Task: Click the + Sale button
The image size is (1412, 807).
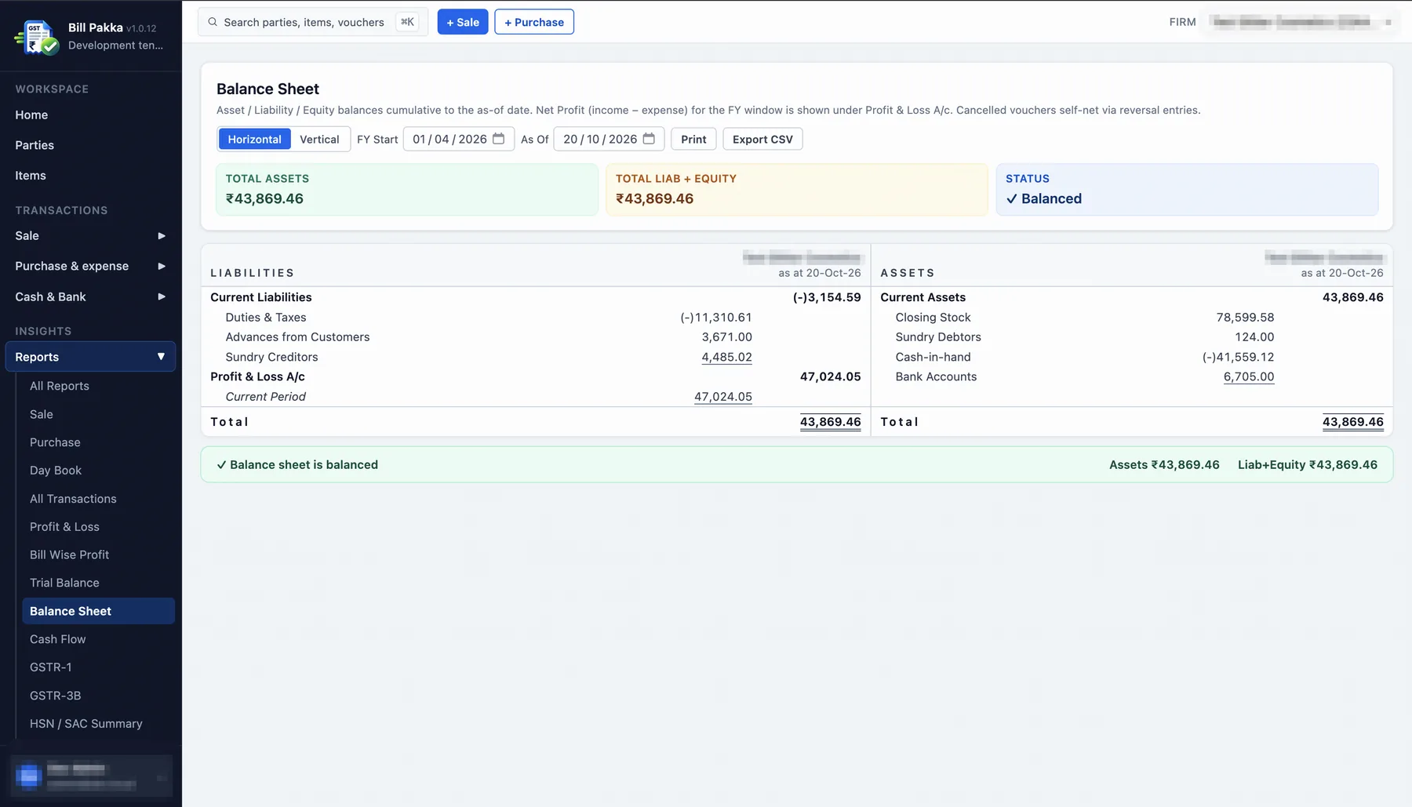Action: tap(463, 22)
